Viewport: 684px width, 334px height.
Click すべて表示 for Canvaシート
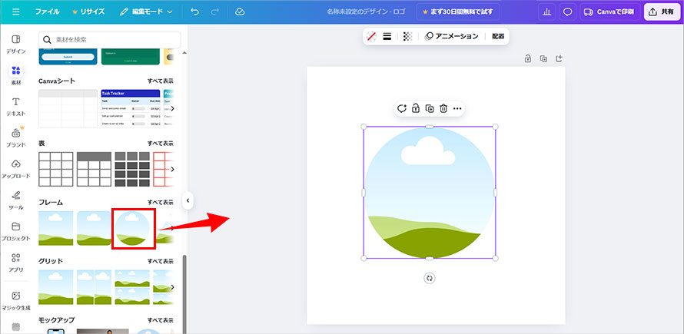pos(160,81)
